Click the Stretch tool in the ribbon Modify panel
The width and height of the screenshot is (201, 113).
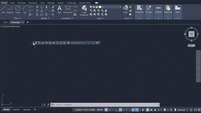[x=37, y=14]
